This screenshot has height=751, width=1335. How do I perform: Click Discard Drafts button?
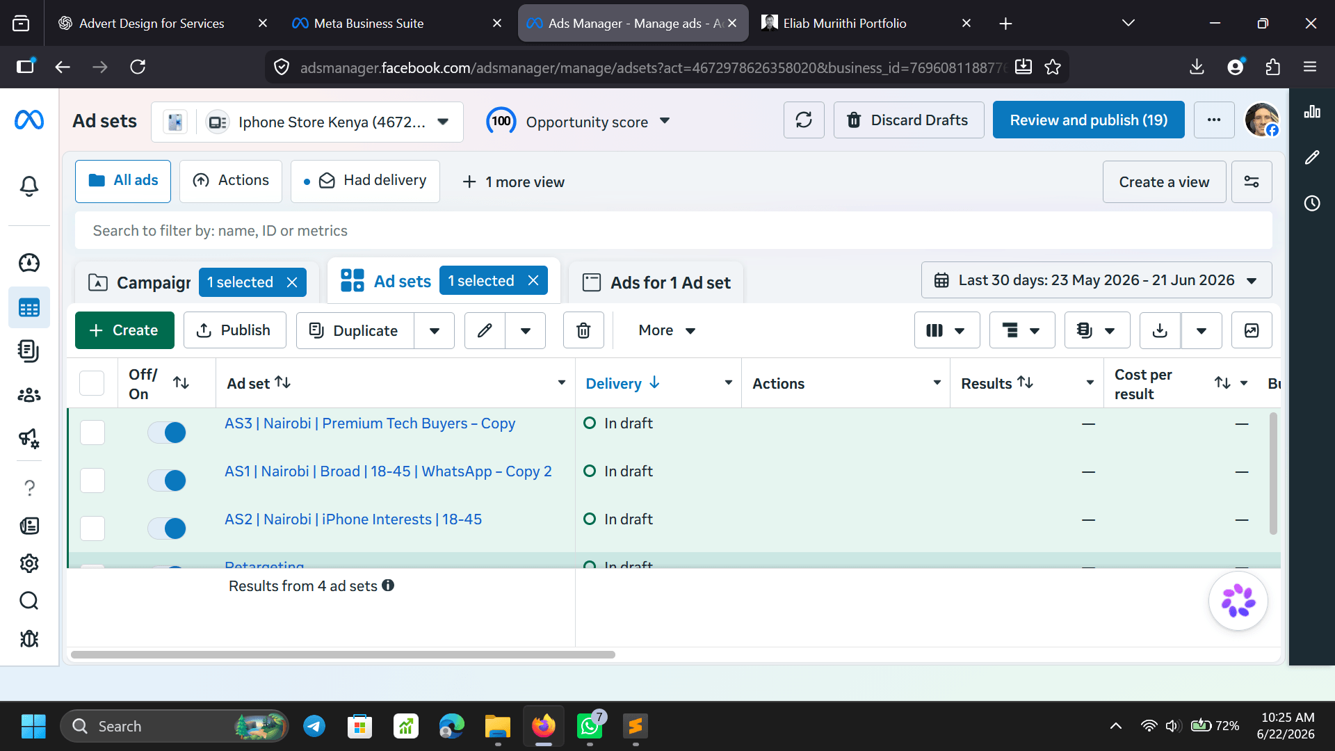point(909,120)
